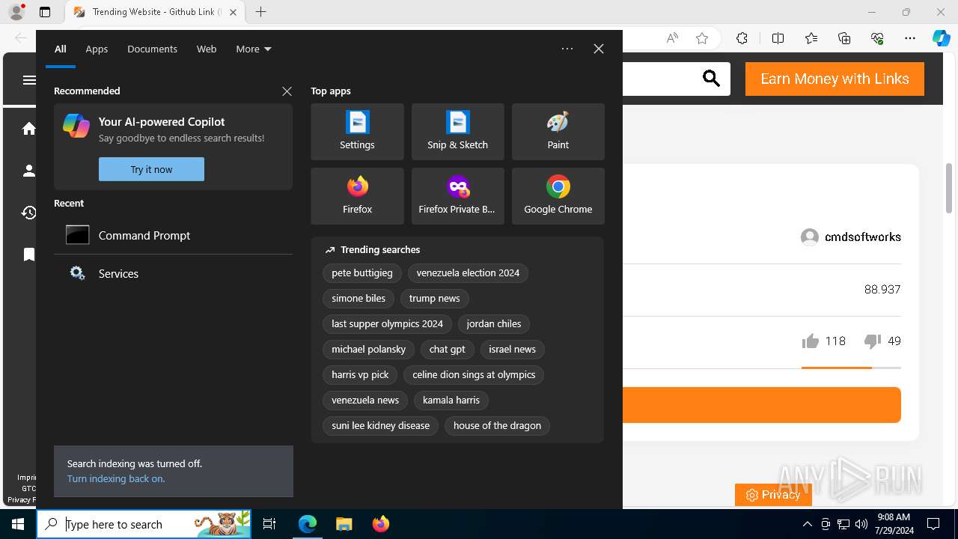This screenshot has height=539, width=958.
Task: Open Paint from Top apps
Action: click(x=558, y=132)
